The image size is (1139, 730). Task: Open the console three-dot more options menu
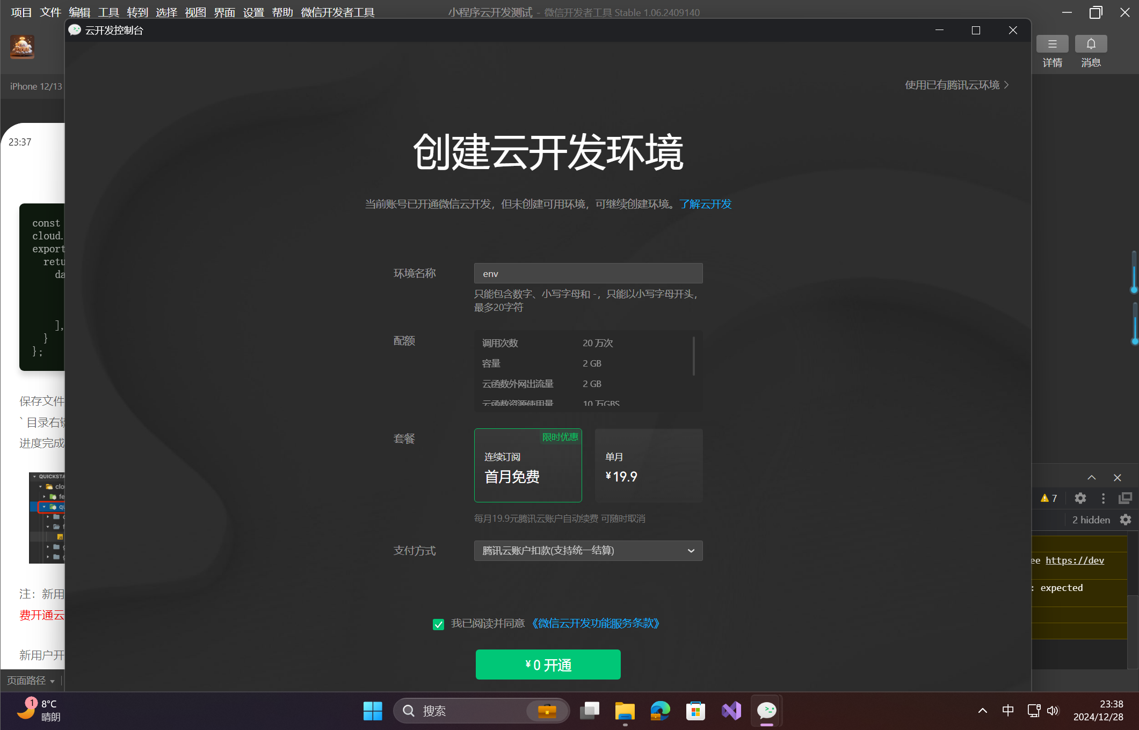[x=1103, y=498]
